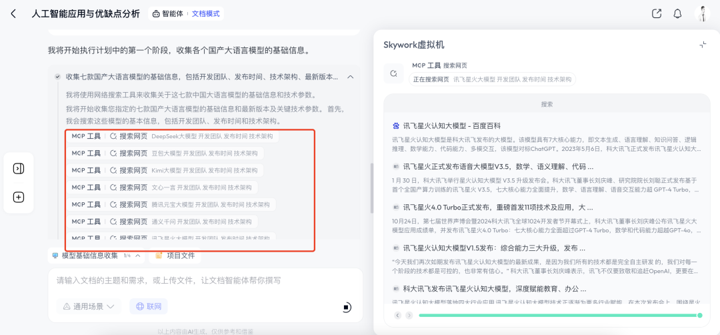
Task: Toggle the sidebar panel icon on left
Action: pos(19,169)
